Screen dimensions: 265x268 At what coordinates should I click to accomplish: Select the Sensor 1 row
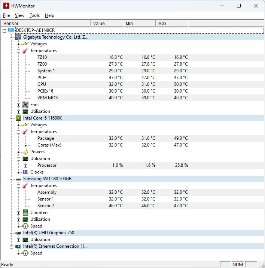[x=150, y=199]
